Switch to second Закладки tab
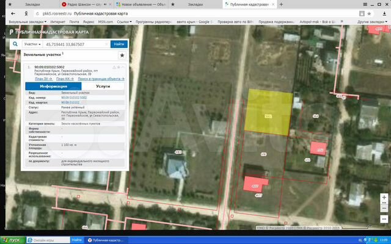The width and height of the screenshot is (391, 244). click(x=195, y=4)
